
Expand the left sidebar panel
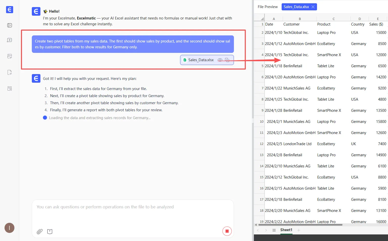point(10,25)
